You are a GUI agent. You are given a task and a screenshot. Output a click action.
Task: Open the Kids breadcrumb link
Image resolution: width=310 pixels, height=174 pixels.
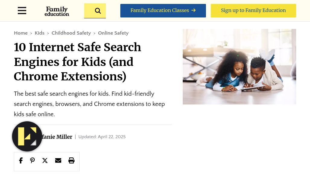coord(40,33)
